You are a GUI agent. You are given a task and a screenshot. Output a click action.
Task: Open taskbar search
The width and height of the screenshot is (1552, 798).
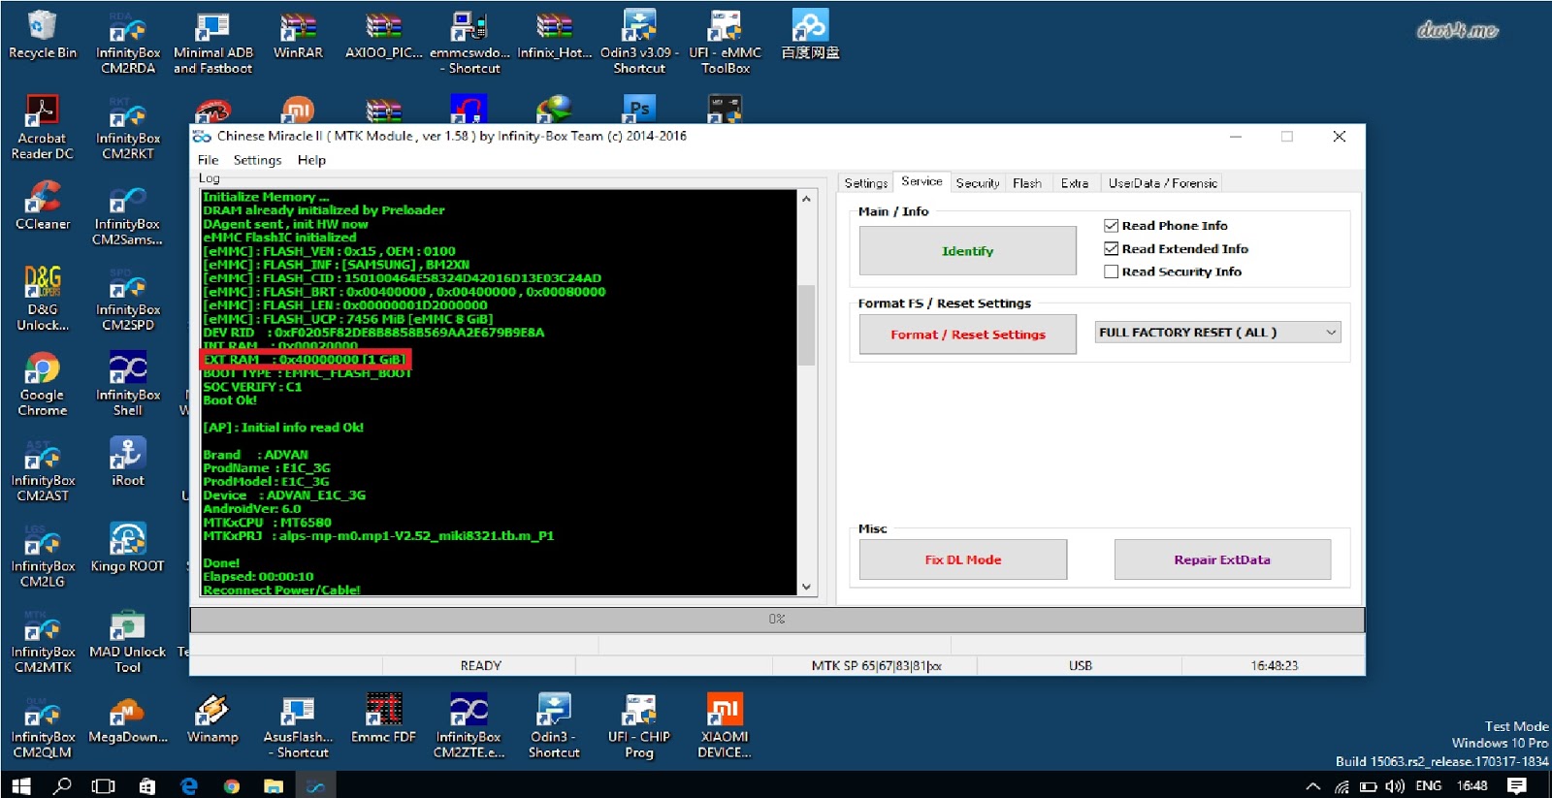[x=62, y=785]
